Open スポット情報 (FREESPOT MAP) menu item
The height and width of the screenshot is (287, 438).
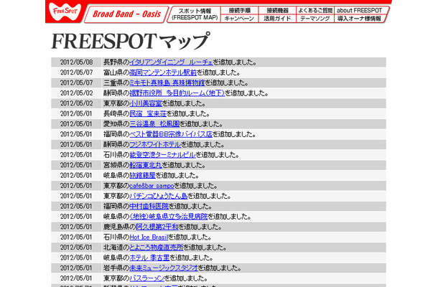point(195,14)
